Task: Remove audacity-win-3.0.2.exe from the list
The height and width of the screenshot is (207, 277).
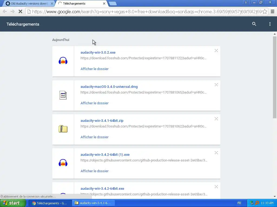Action: click(x=216, y=51)
